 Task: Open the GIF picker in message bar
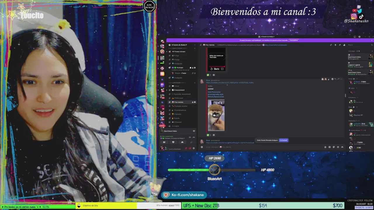(330, 147)
